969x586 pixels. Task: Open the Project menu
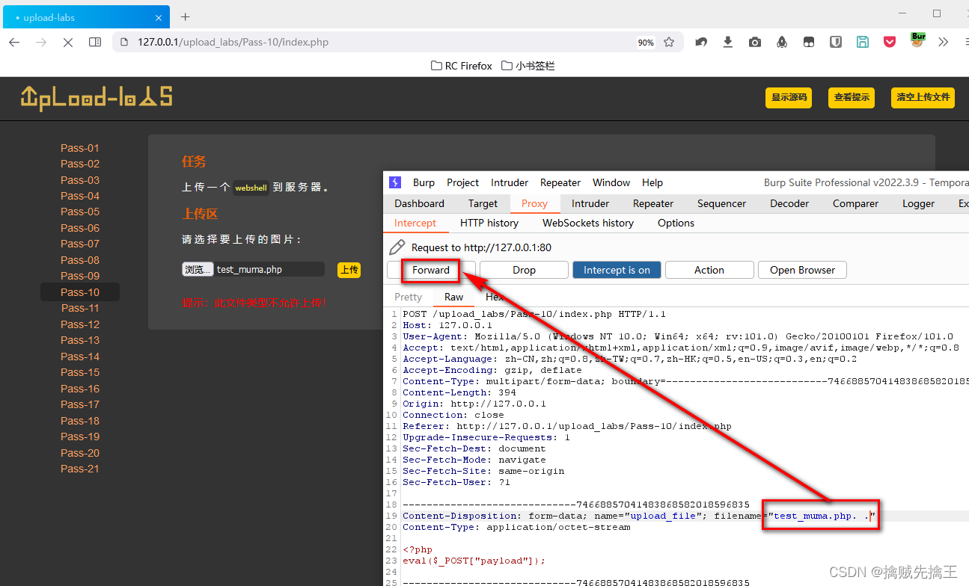pyautogui.click(x=462, y=182)
